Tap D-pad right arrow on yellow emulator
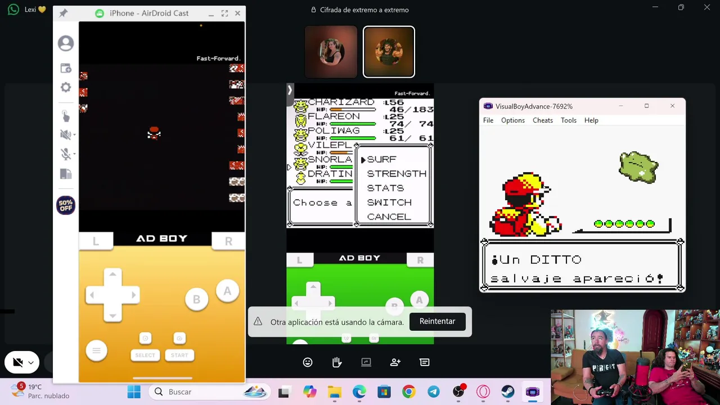The height and width of the screenshot is (405, 720). click(133, 295)
